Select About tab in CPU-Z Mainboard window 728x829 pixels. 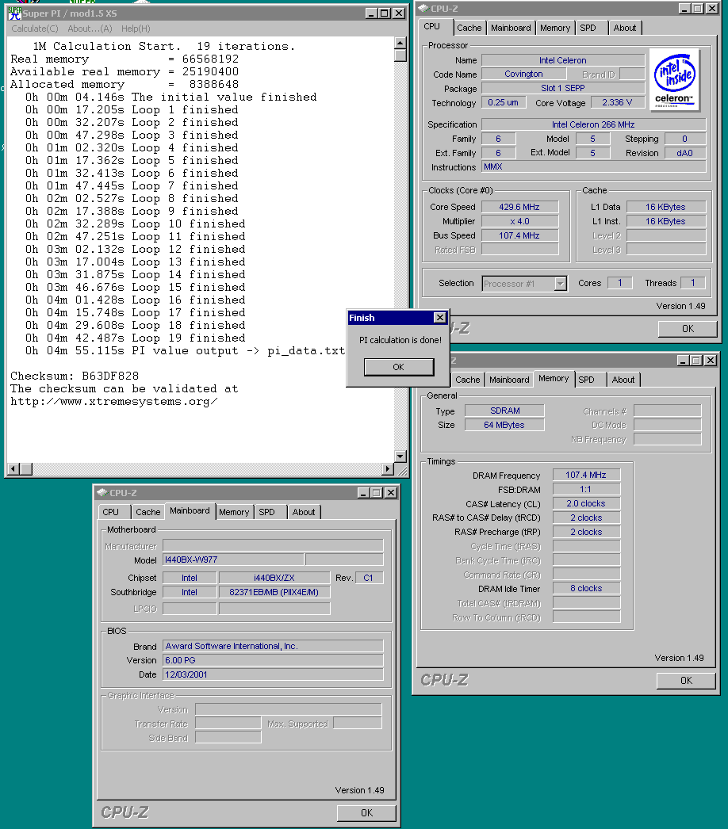tap(304, 512)
